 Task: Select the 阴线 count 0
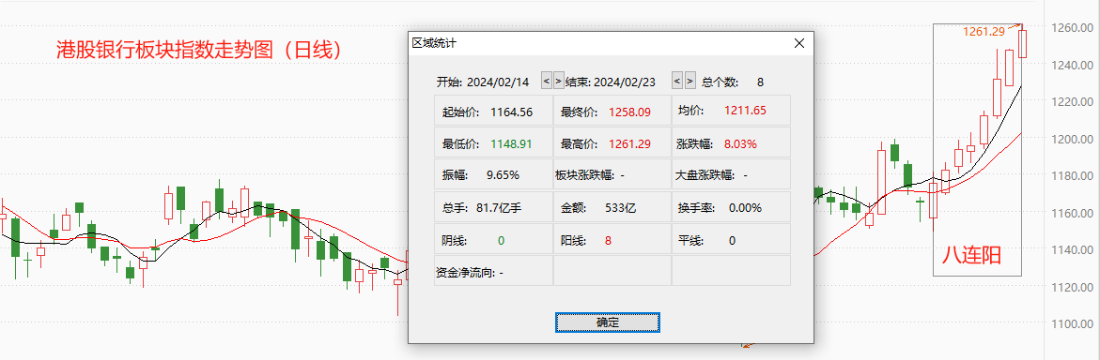click(501, 240)
